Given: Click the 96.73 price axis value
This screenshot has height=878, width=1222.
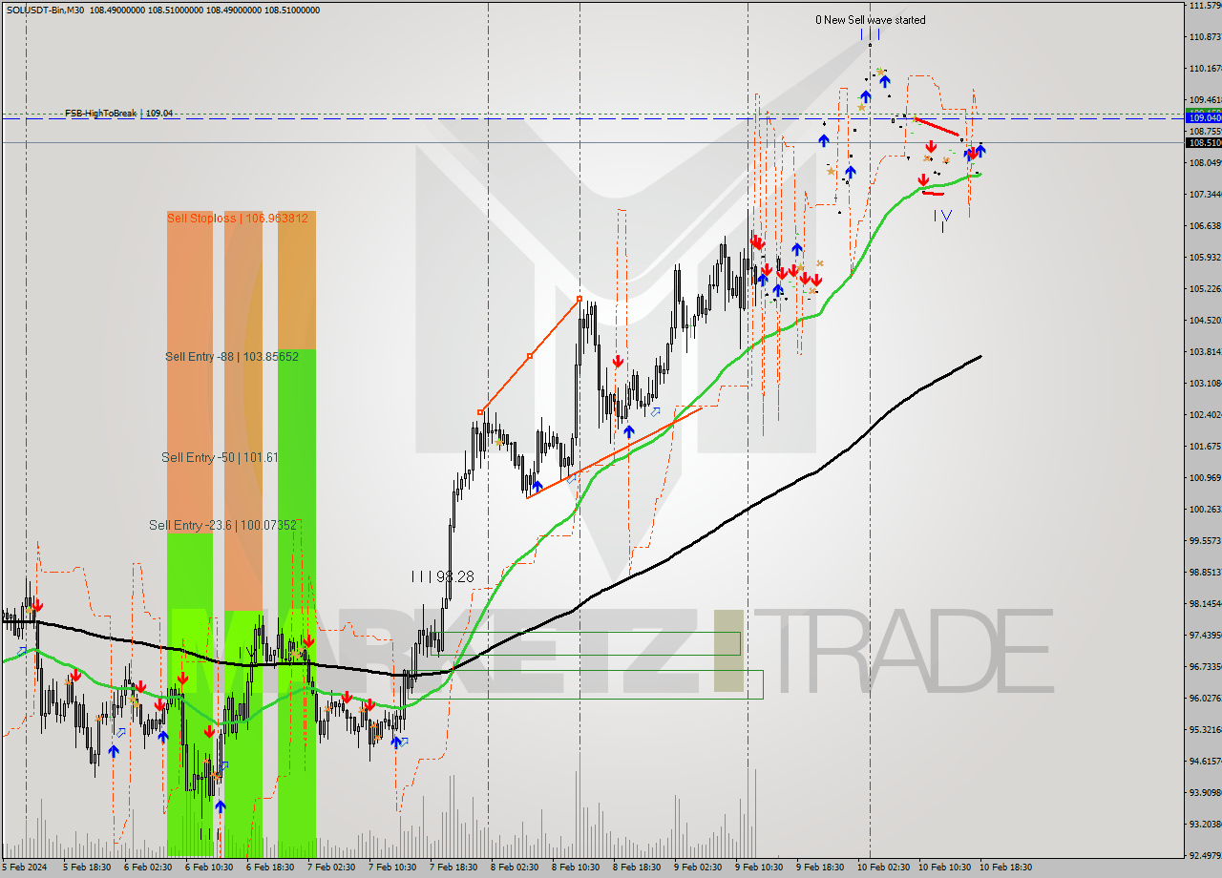Looking at the screenshot, I should (1205, 667).
